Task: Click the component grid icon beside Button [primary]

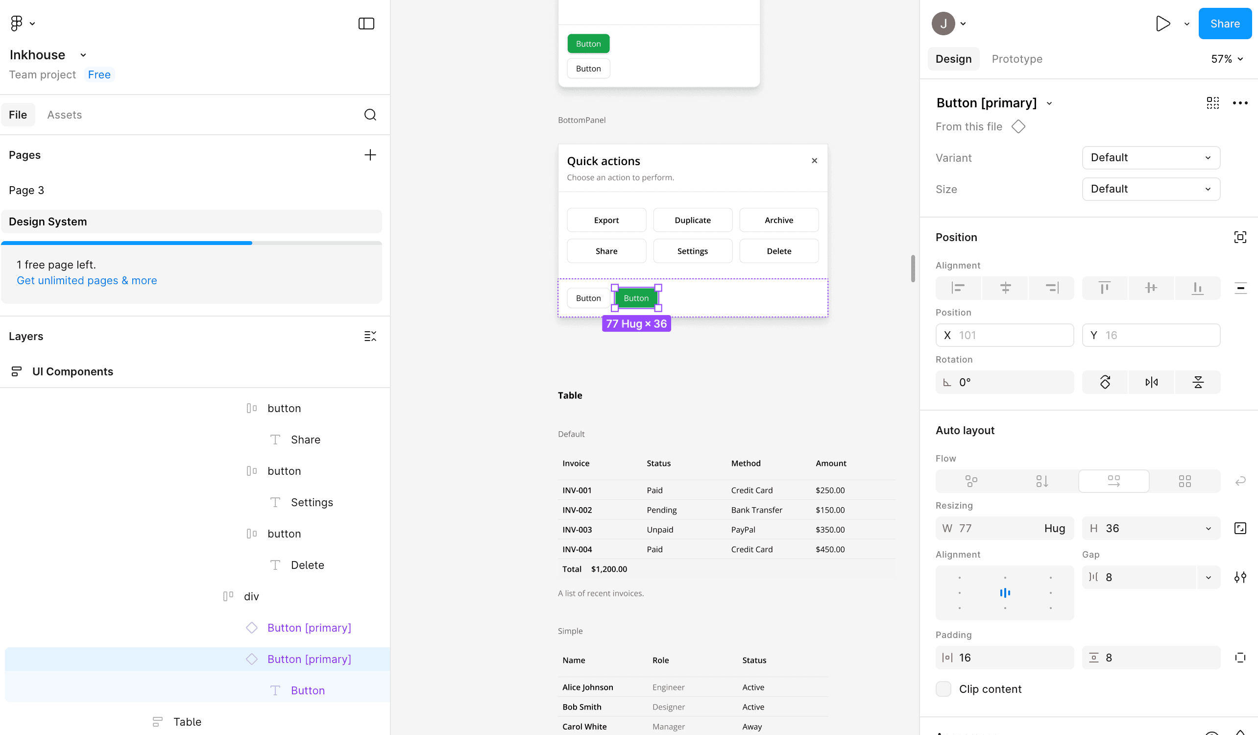Action: (x=1213, y=103)
